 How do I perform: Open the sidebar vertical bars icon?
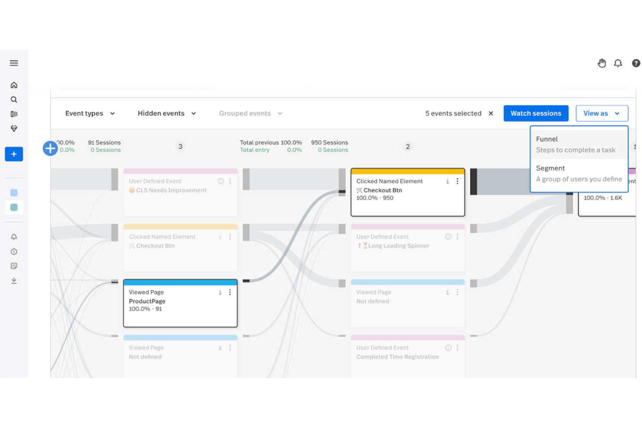pyautogui.click(x=14, y=114)
